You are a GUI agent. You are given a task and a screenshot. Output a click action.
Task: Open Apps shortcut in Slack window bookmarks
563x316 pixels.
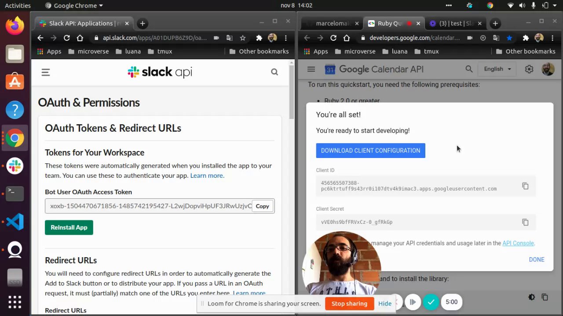(x=49, y=51)
